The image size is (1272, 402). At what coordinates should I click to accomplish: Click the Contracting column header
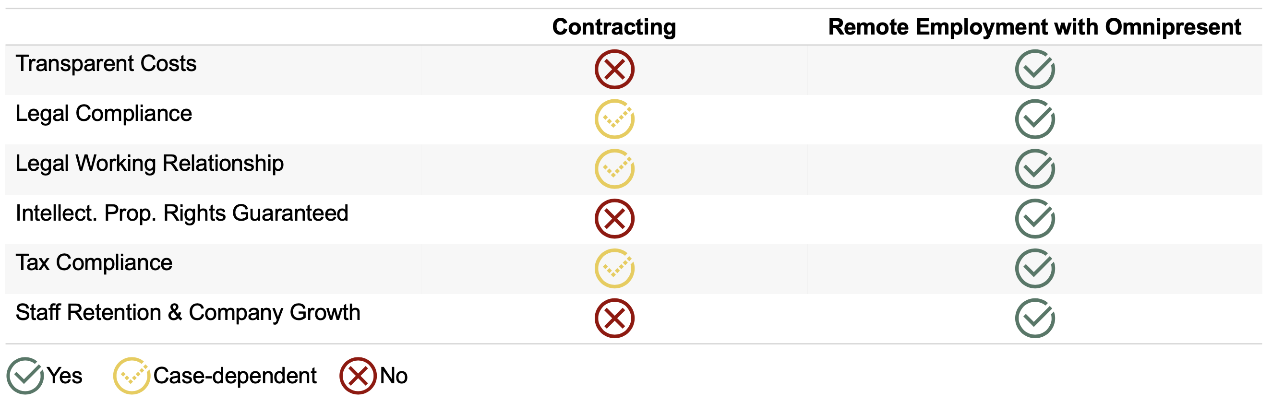tap(614, 27)
